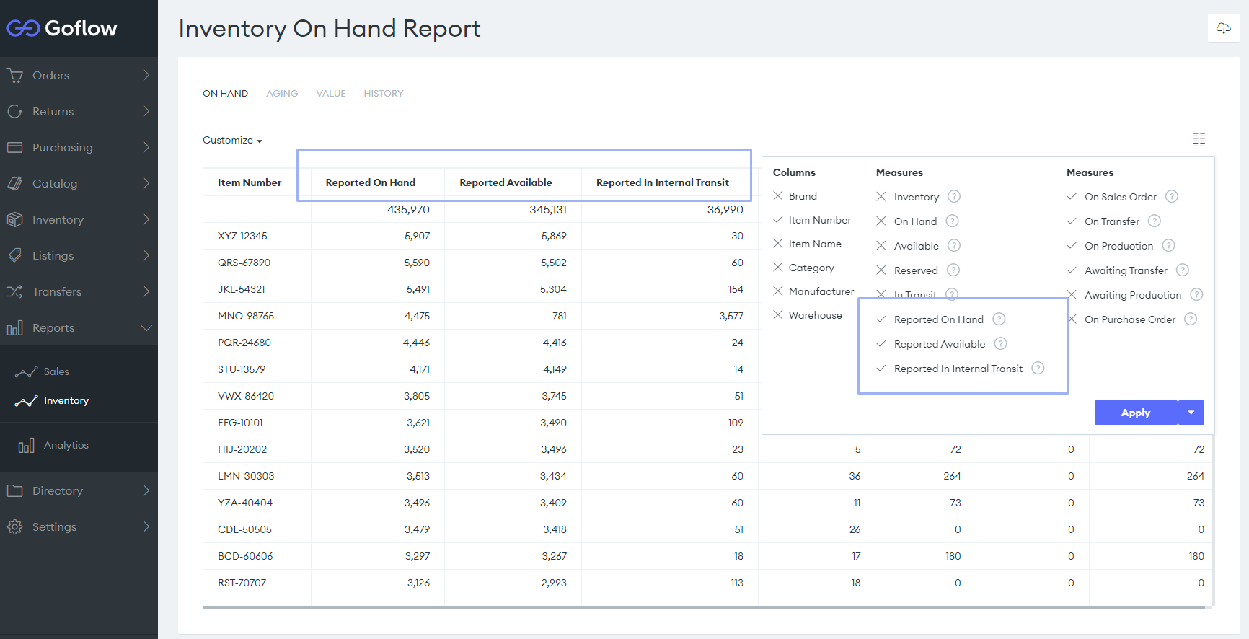The height and width of the screenshot is (639, 1249).
Task: Select the ON HAND tab
Action: click(225, 93)
